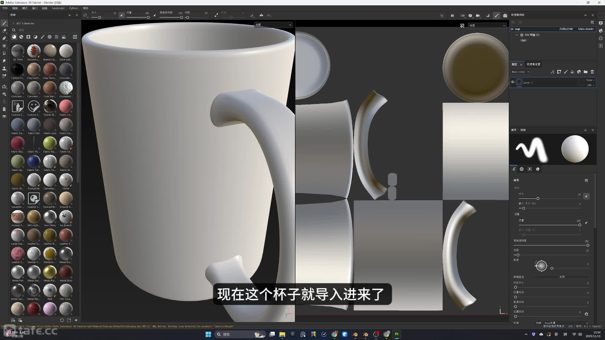Open the camera render icon in top toolbar
This screenshot has width=605, height=340.
click(x=505, y=15)
